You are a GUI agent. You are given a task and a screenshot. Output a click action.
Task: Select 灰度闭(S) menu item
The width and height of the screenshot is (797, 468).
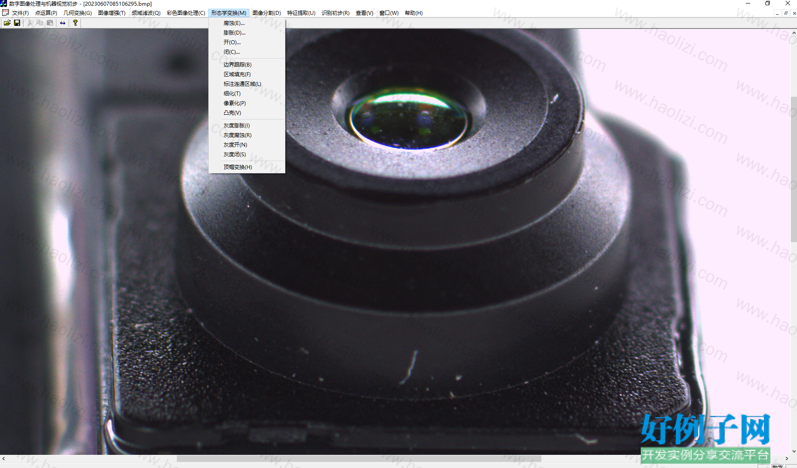coord(247,155)
